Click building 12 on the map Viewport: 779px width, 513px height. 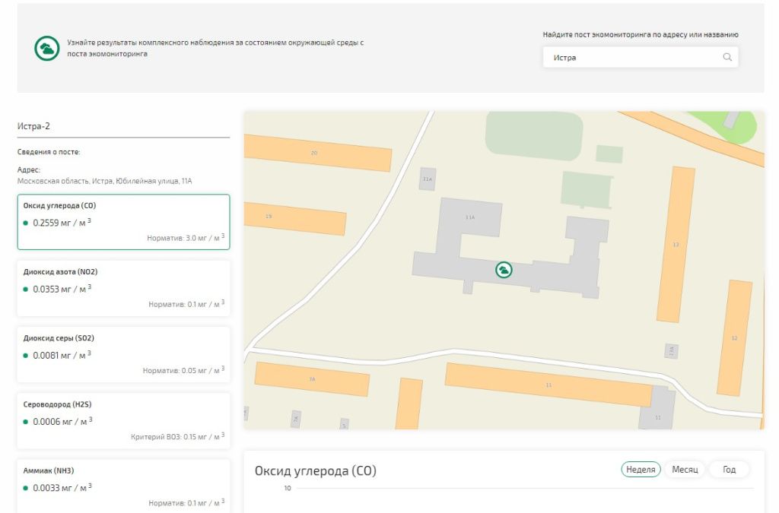[734, 338]
